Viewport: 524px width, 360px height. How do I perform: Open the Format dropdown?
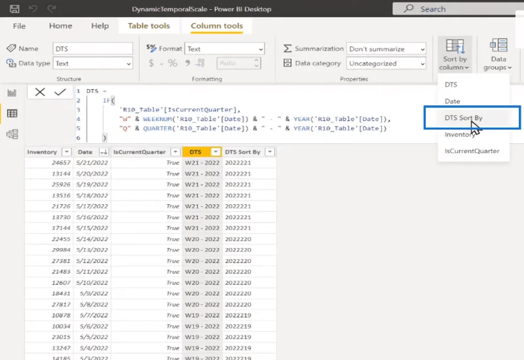pos(224,48)
